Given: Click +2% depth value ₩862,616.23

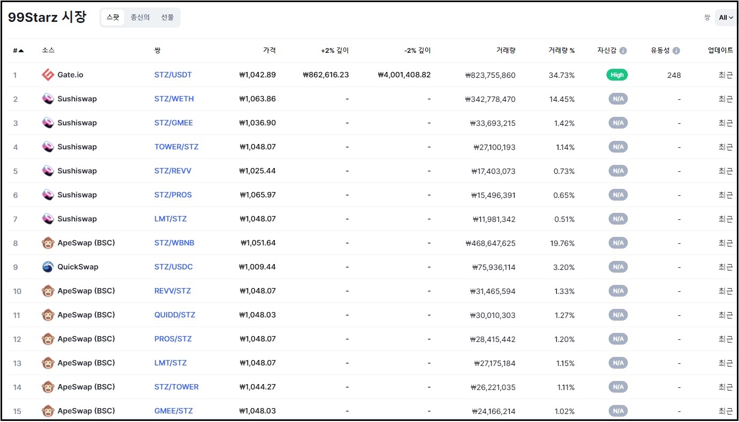Looking at the screenshot, I should pos(325,75).
